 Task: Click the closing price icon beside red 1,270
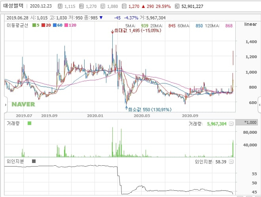point(124,6)
